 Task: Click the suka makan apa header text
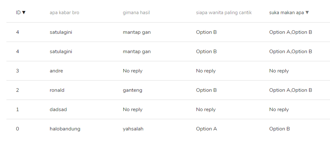pos(287,13)
